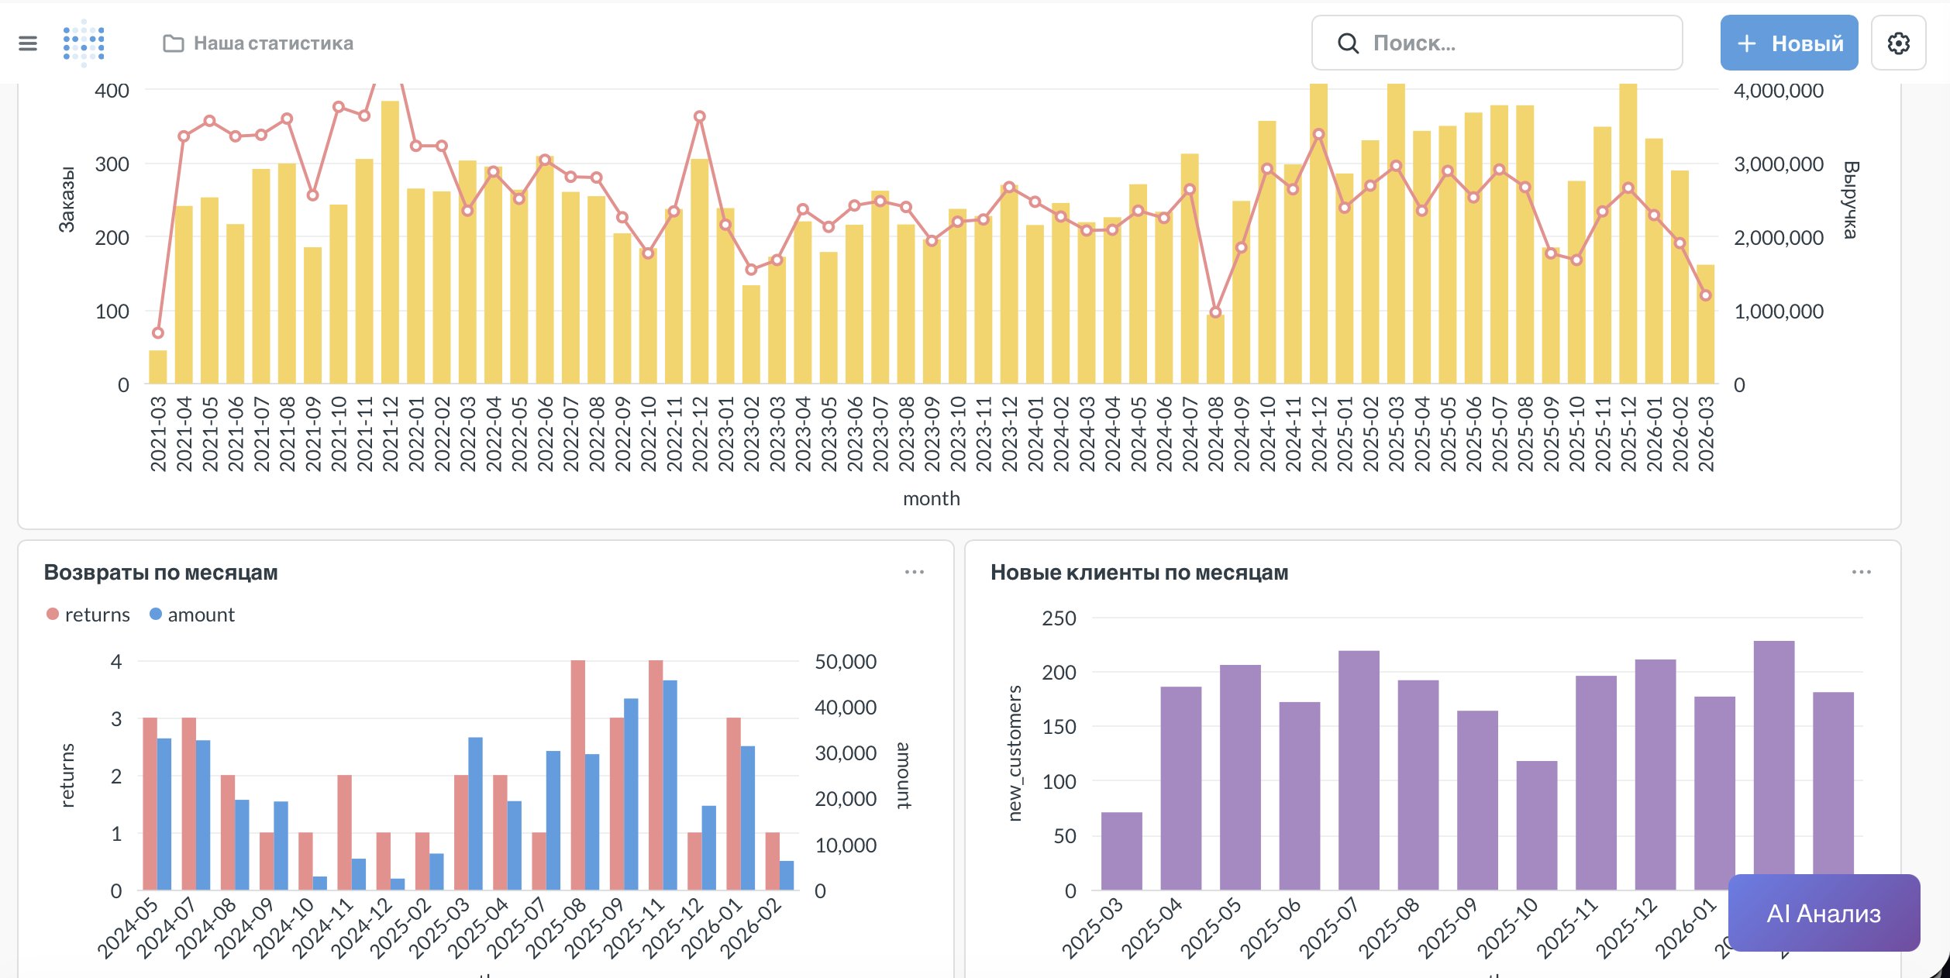Viewport: 1950px width, 978px height.
Task: Open ellipsis menu on Возвраты по месяцам card
Action: pyautogui.click(x=914, y=572)
